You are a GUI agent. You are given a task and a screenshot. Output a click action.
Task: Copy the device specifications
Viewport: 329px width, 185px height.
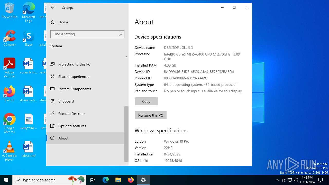coord(146,101)
